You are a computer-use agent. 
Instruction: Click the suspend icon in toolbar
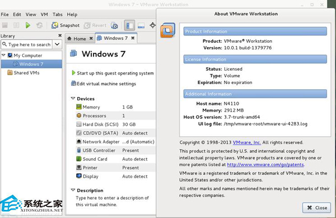16,25
